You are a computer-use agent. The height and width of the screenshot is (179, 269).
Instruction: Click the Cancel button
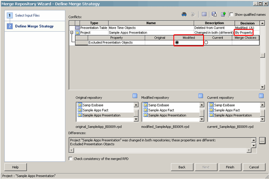click(x=254, y=167)
